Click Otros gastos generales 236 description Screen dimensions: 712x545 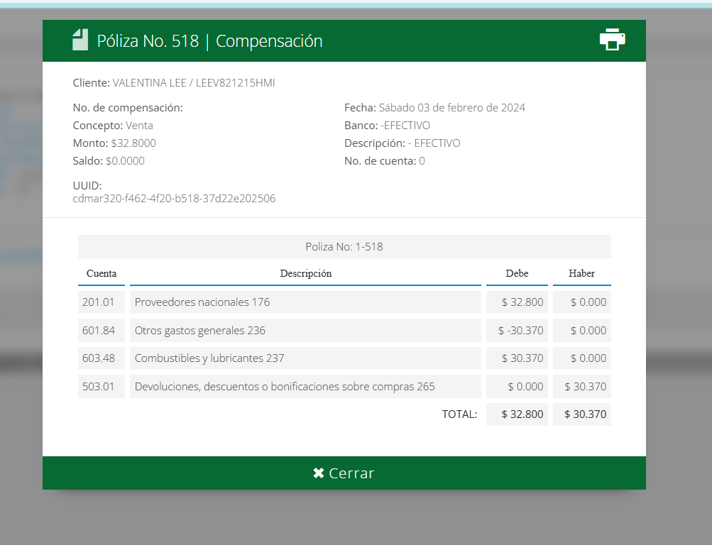tap(199, 330)
